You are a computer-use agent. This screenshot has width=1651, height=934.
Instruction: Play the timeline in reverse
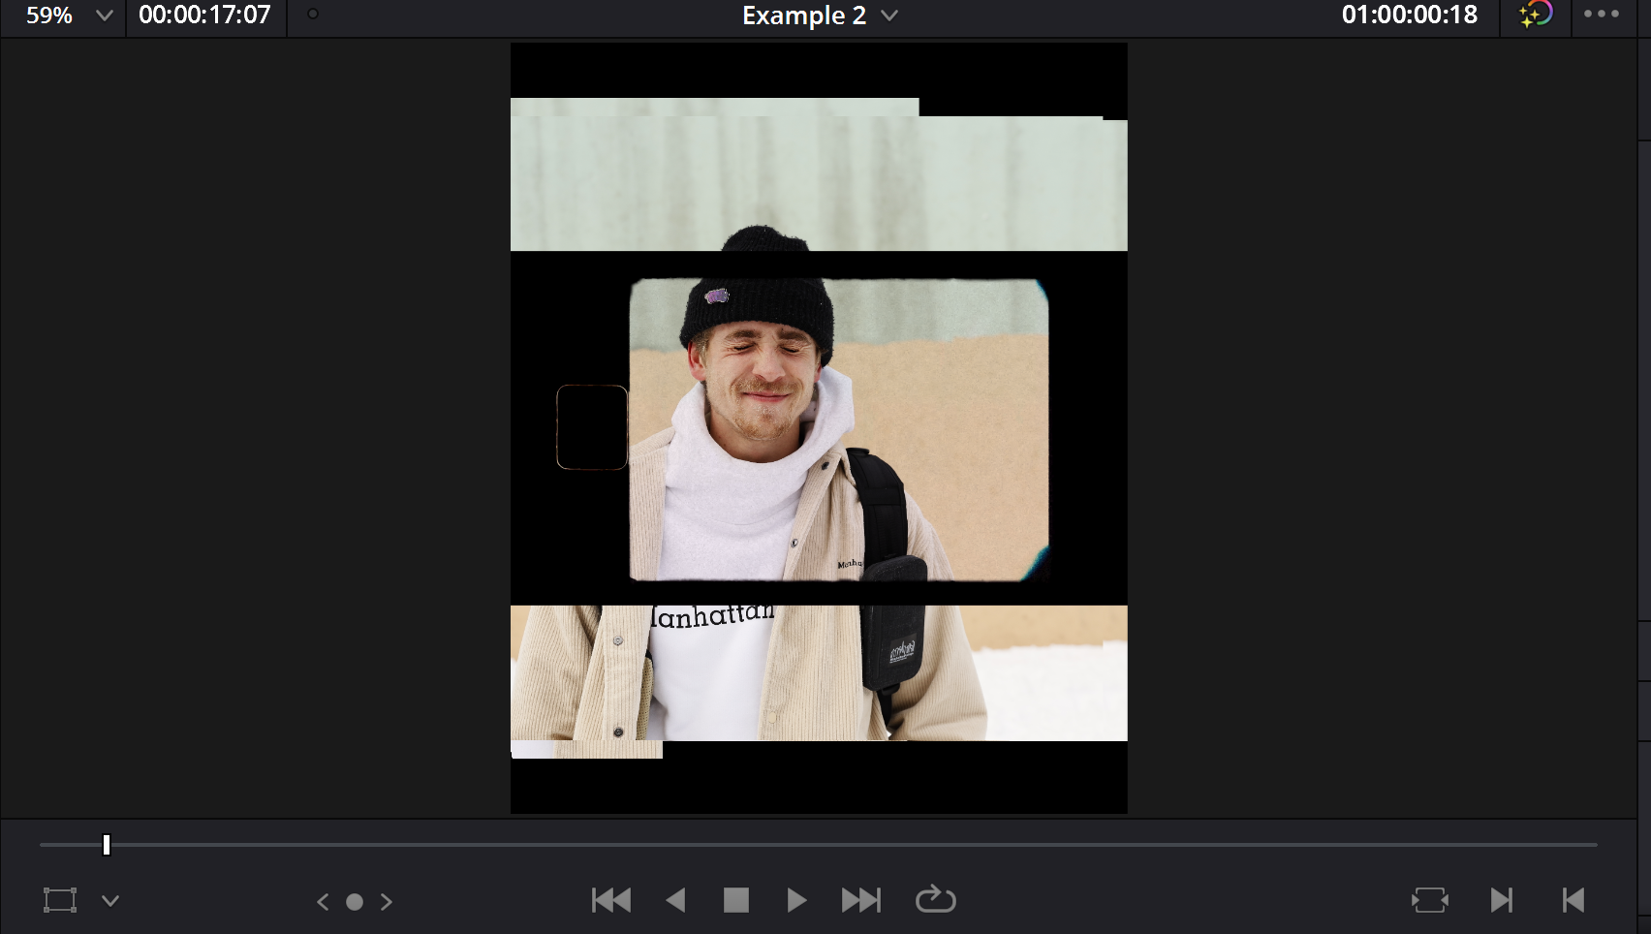point(676,900)
